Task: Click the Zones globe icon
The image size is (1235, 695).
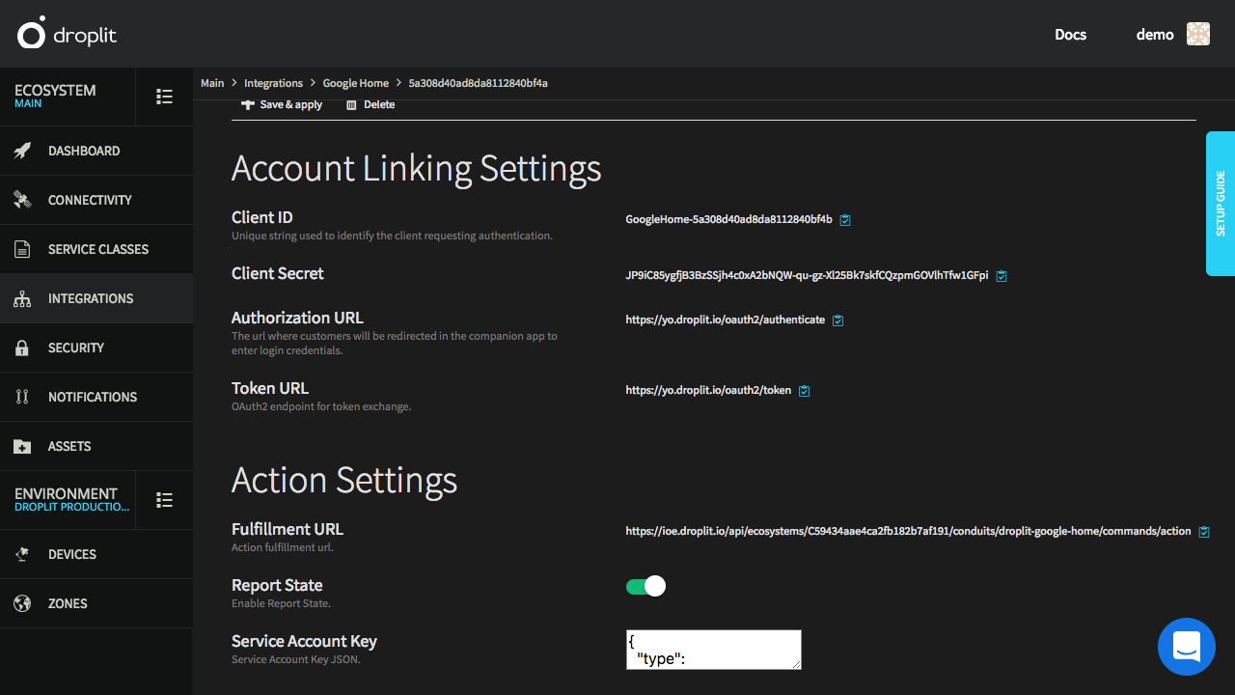Action: click(x=22, y=603)
